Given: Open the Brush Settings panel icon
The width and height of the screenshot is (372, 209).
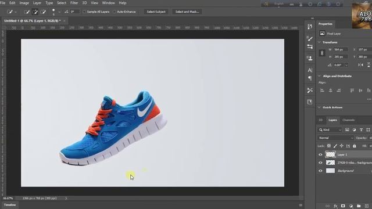Looking at the screenshot, I should tap(310, 38).
